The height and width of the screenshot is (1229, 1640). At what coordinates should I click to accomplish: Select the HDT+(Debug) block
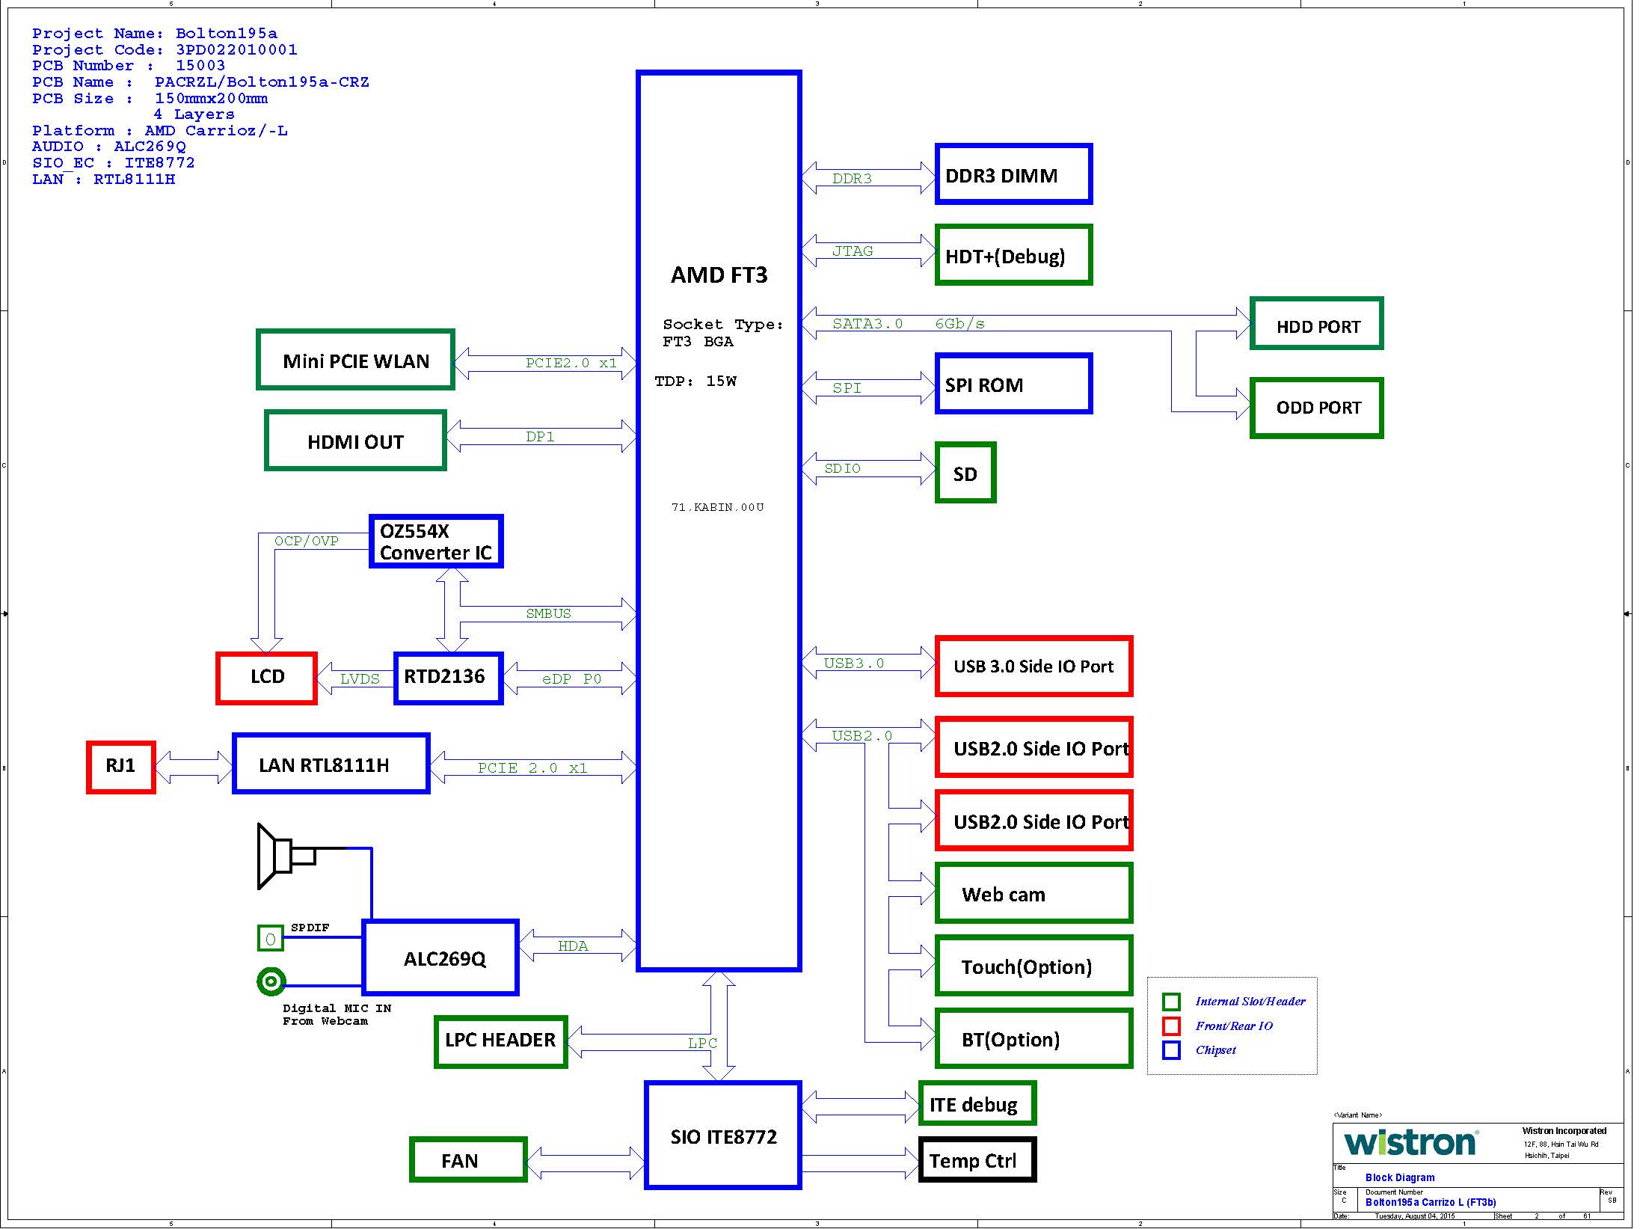point(1013,255)
